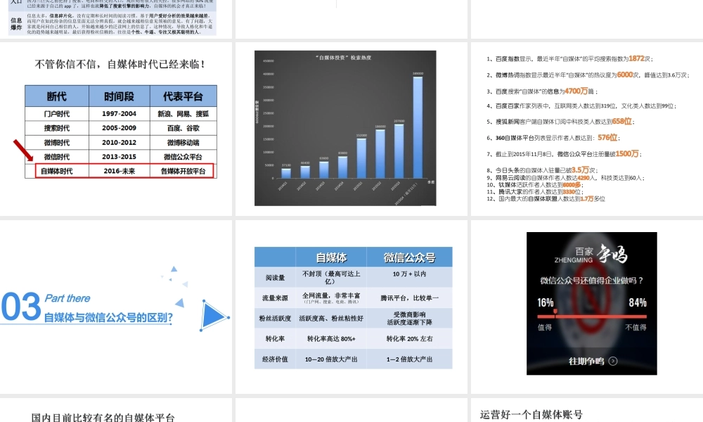The image size is (703, 422).
Task: Click the 2005-2009 cell
Action: click(120, 128)
